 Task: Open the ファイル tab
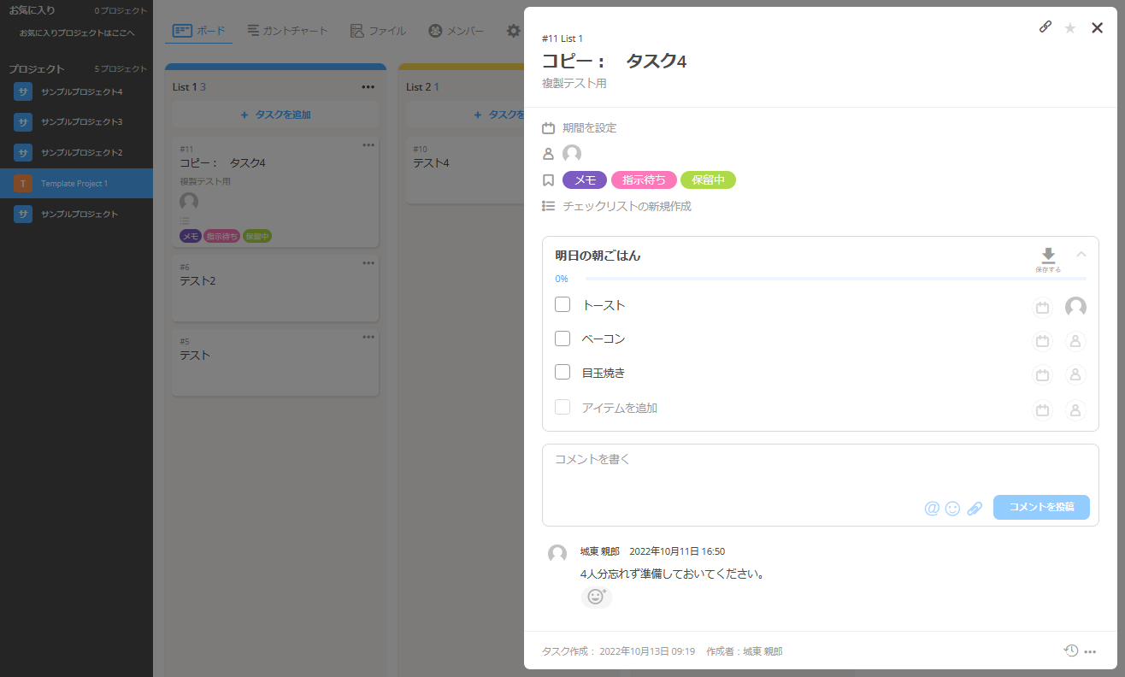point(378,31)
